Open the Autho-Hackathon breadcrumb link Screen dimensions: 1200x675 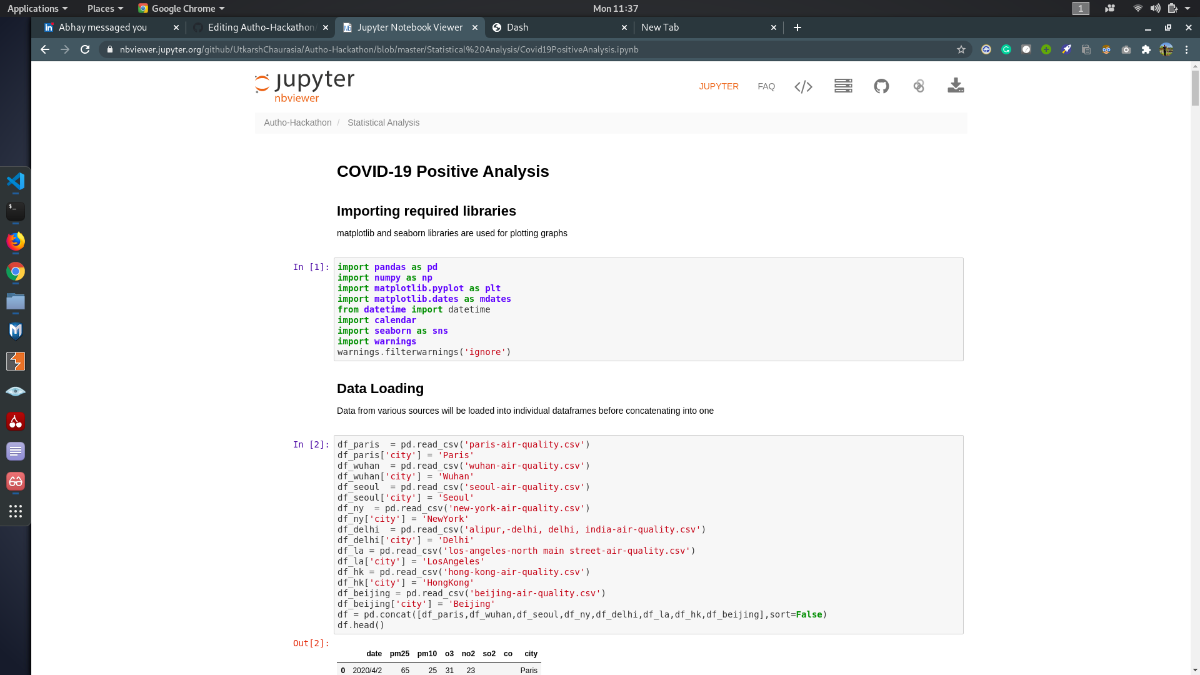297,122
